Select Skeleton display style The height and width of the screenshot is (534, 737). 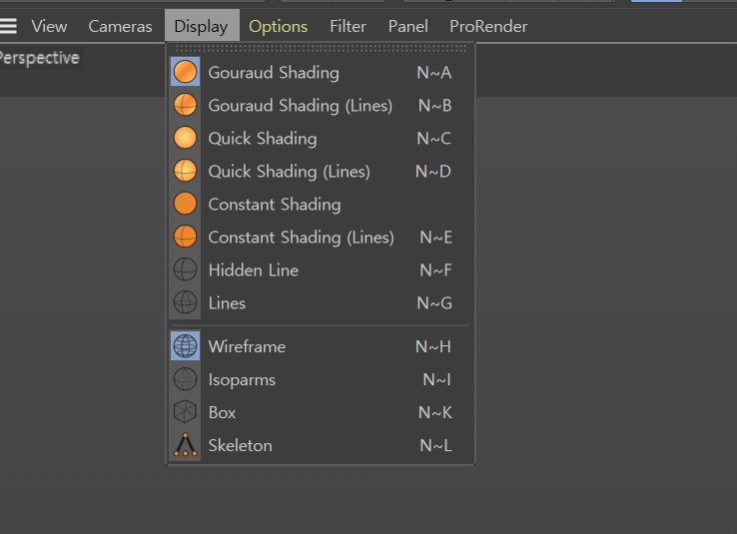321,445
